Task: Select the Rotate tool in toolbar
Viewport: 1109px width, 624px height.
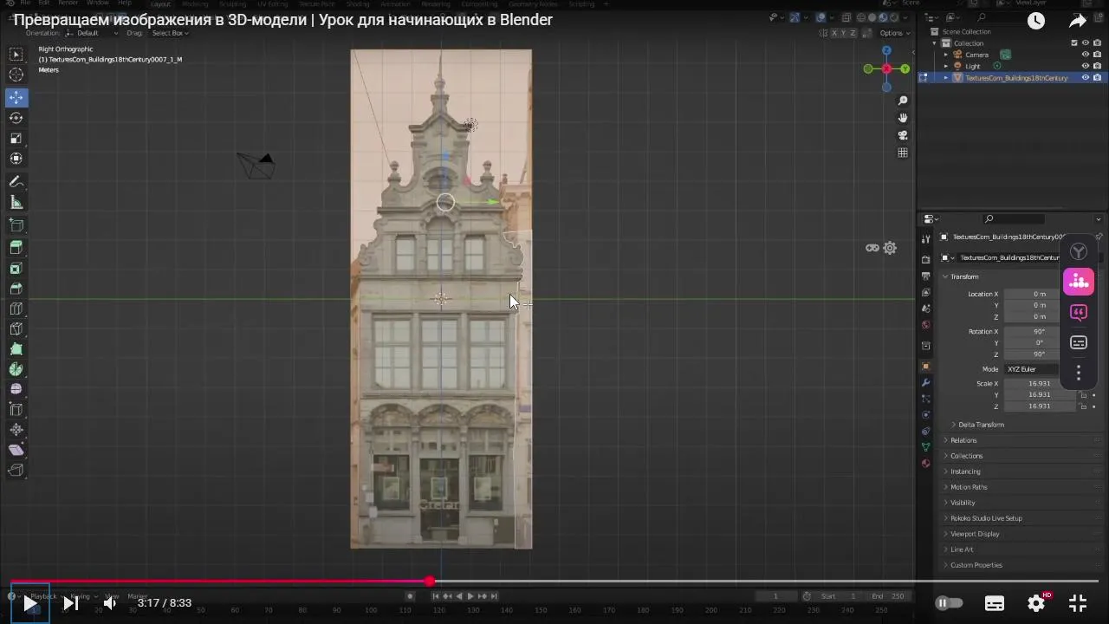Action: pos(16,118)
